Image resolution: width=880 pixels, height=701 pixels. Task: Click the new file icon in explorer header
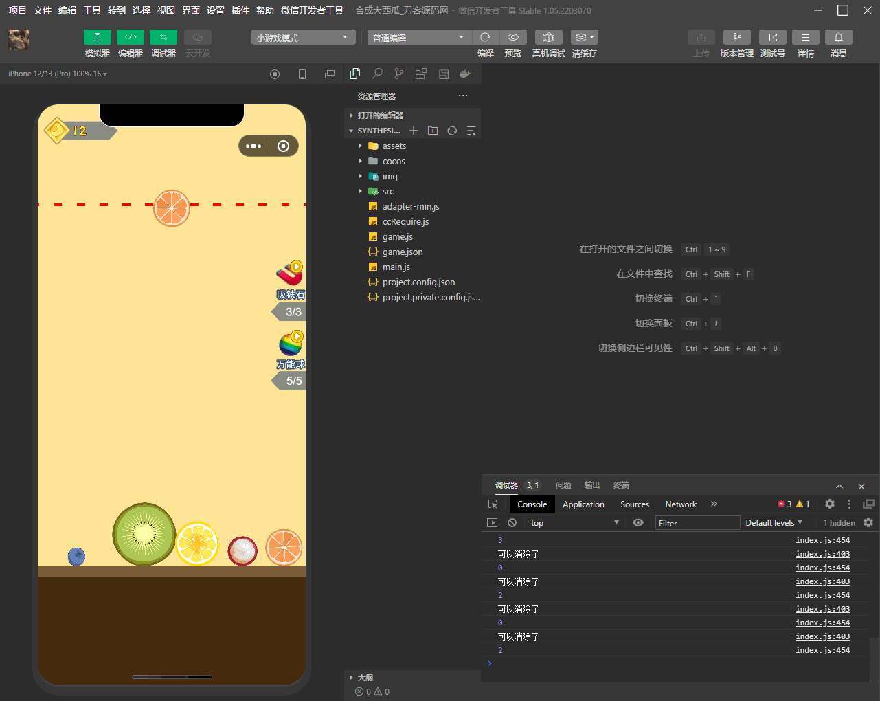tap(413, 131)
